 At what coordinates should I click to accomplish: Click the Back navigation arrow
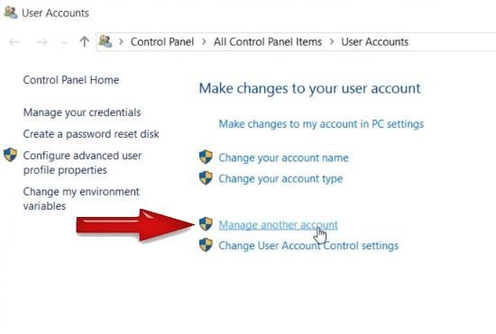tap(14, 41)
